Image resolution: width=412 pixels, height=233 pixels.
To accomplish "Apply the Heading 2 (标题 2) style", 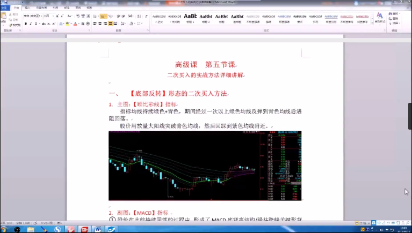I will click(x=206, y=18).
